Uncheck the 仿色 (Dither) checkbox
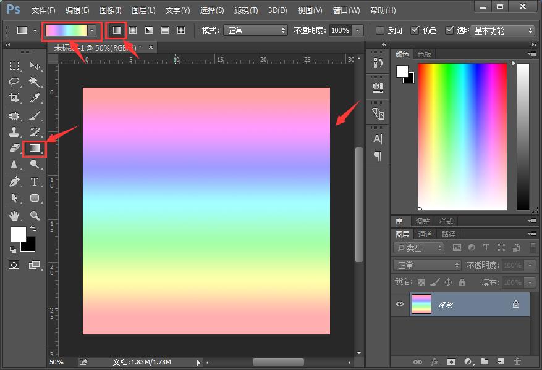This screenshot has width=542, height=370. coord(415,30)
